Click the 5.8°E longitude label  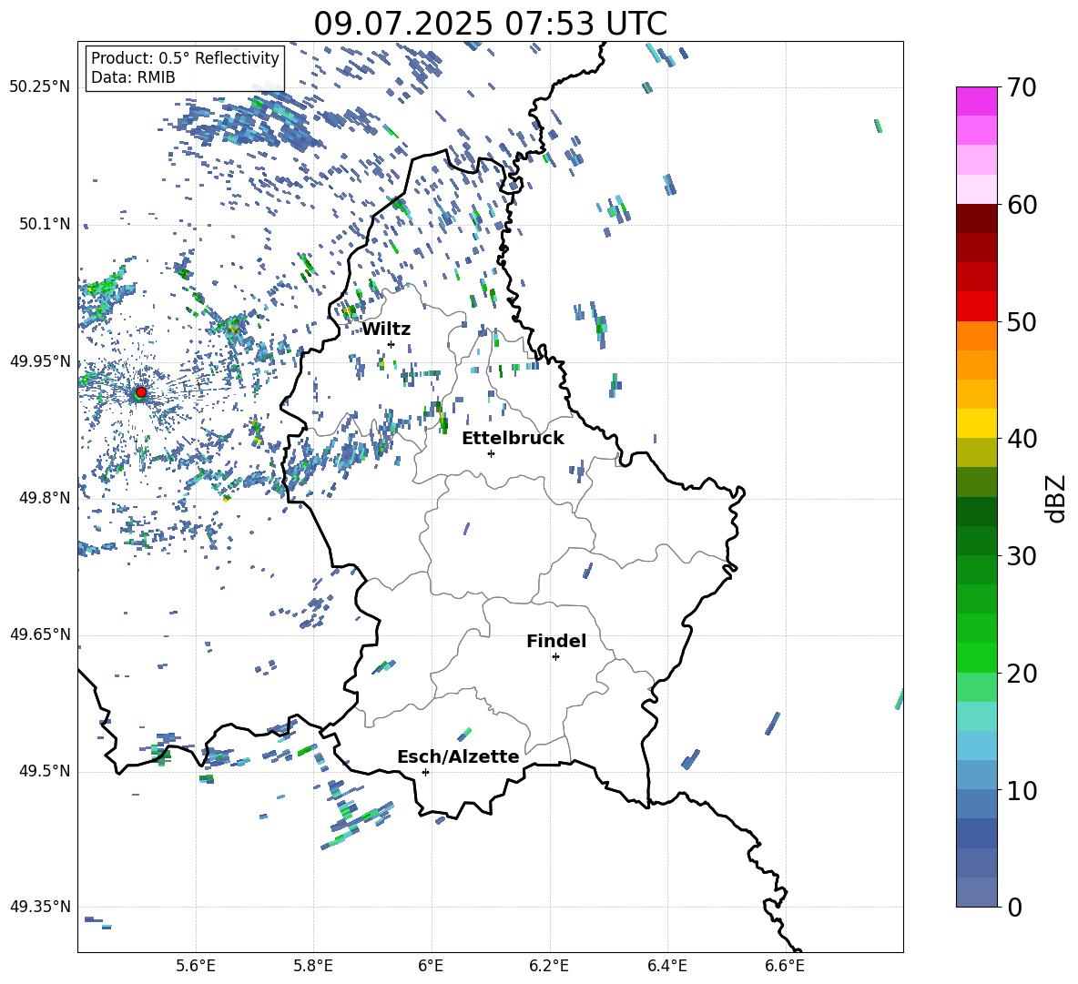(x=313, y=966)
